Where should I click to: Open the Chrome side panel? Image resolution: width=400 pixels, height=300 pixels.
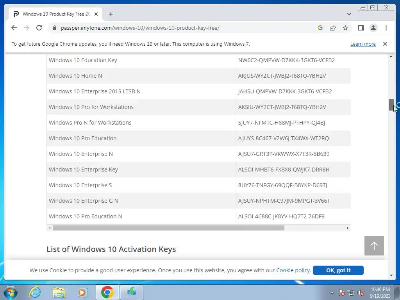(x=361, y=28)
